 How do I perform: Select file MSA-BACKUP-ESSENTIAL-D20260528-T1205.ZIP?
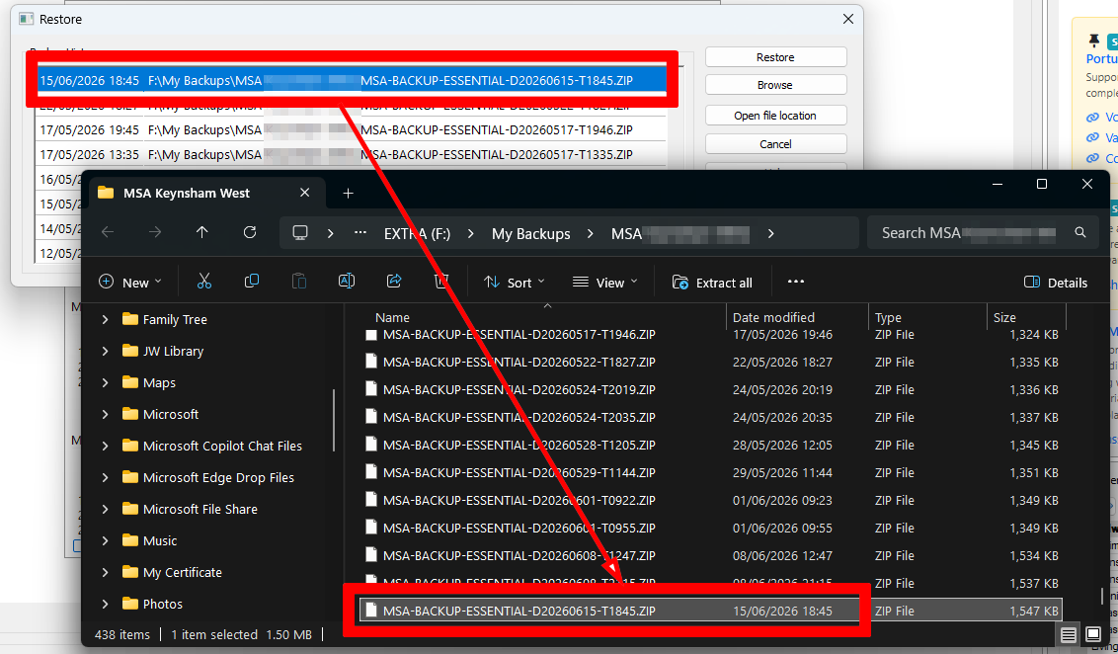[x=519, y=445]
